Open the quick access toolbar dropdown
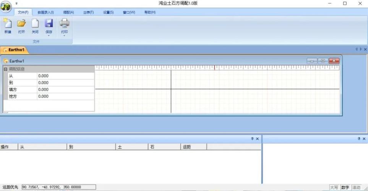The height and width of the screenshot is (191, 368). 16,3
